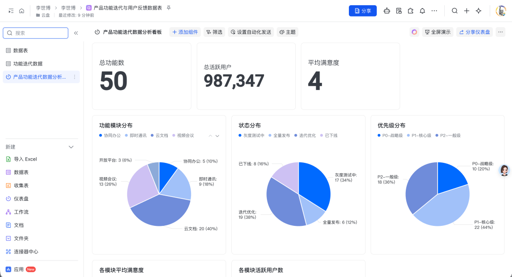Open the ... more menu on dashboard toolbar
The height and width of the screenshot is (277, 512).
(501, 32)
